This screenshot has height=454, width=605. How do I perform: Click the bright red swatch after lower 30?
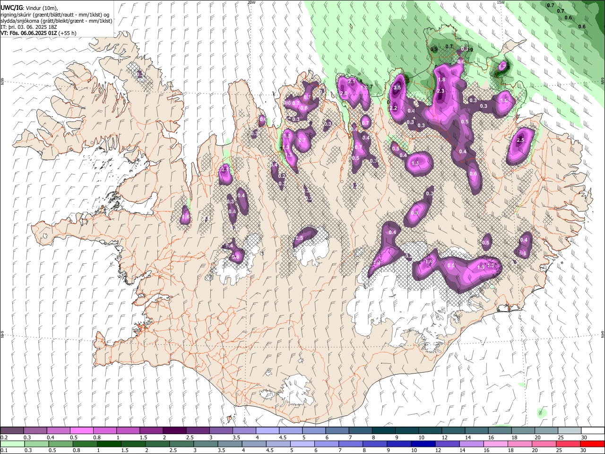[x=593, y=444]
